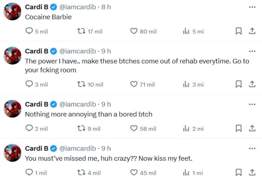Screen dimensions: 262x181
Task: Share the "Cocaine Barbie" tweet
Action: tap(252, 31)
